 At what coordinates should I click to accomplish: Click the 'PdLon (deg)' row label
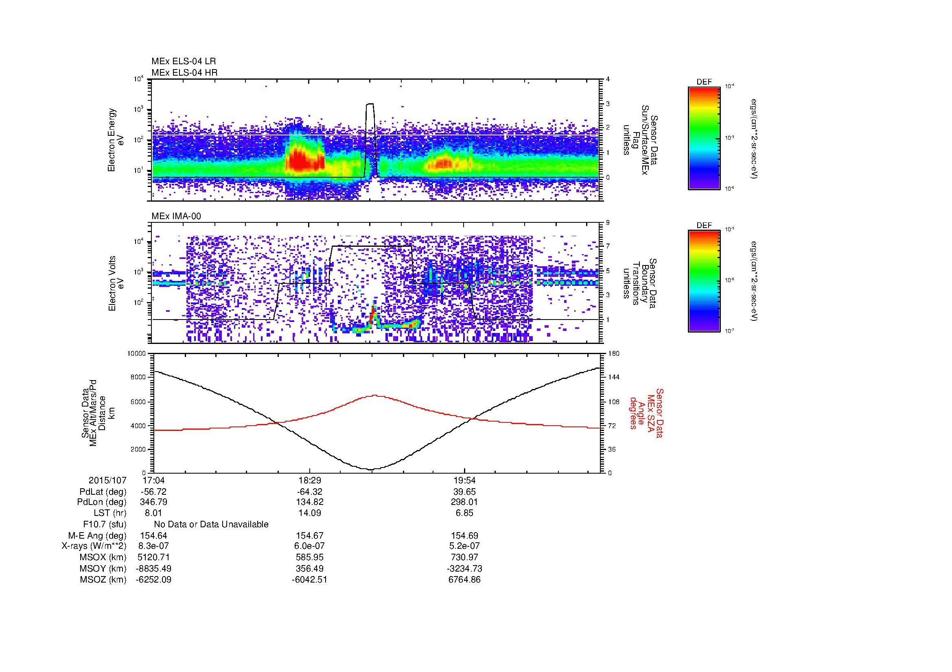[102, 502]
